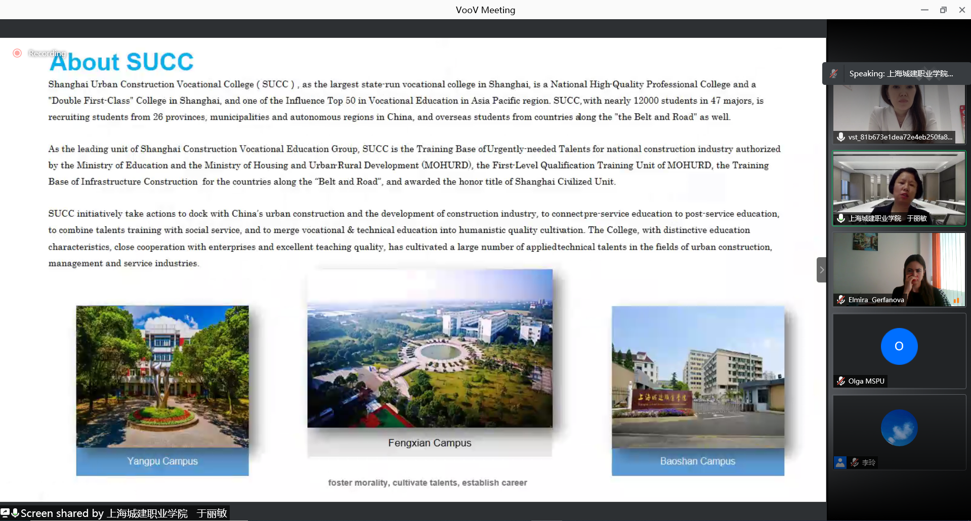This screenshot has width=971, height=521.
Task: Collapse the participant video sidebar with arrow
Action: coord(821,270)
